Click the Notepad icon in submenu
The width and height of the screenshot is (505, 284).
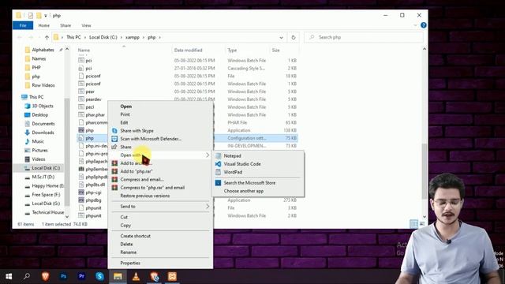(218, 156)
